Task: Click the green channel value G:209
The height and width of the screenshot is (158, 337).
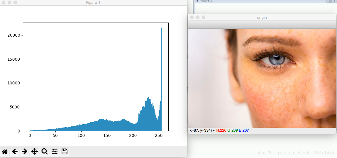Action: click(233, 130)
